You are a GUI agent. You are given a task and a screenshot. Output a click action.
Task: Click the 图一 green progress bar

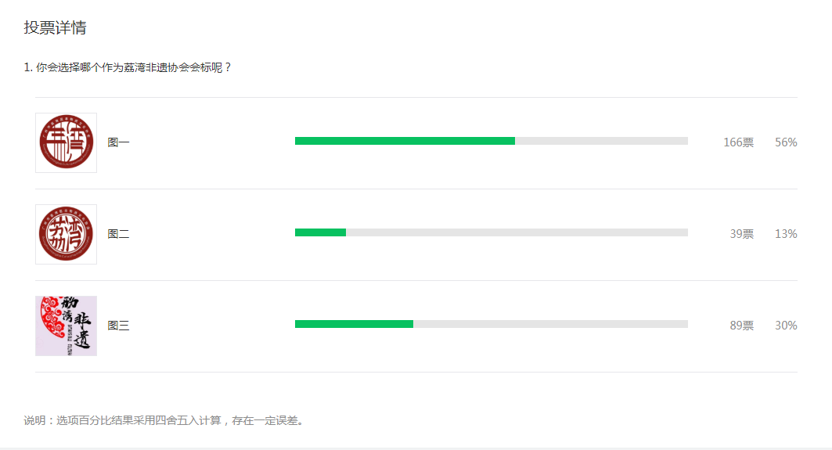point(405,141)
